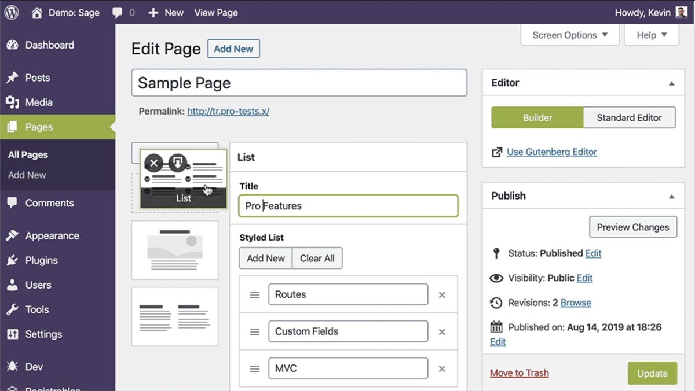
Task: Collapse the Publish panel
Action: 672,195
